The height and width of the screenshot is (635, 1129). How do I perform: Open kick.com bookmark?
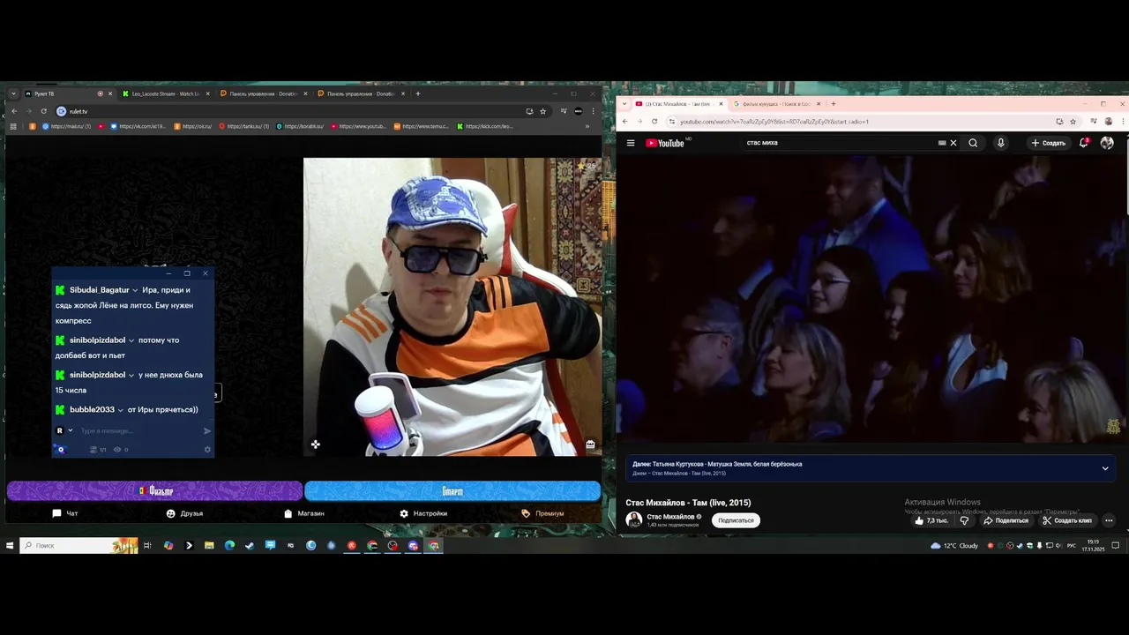point(485,126)
